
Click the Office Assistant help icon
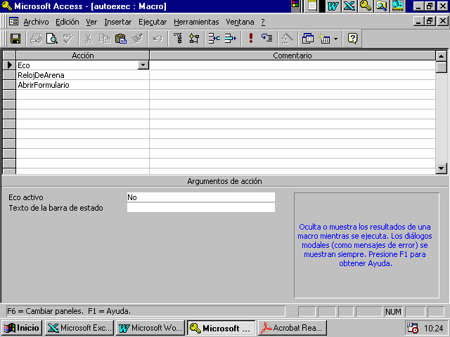click(x=352, y=39)
